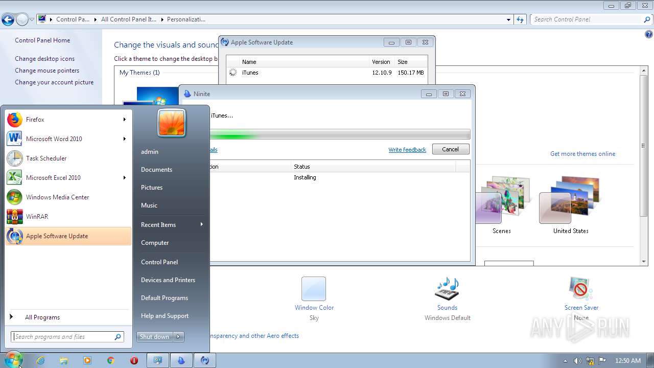Image resolution: width=654 pixels, height=368 pixels.
Task: Open Devices and Printers
Action: tap(168, 280)
